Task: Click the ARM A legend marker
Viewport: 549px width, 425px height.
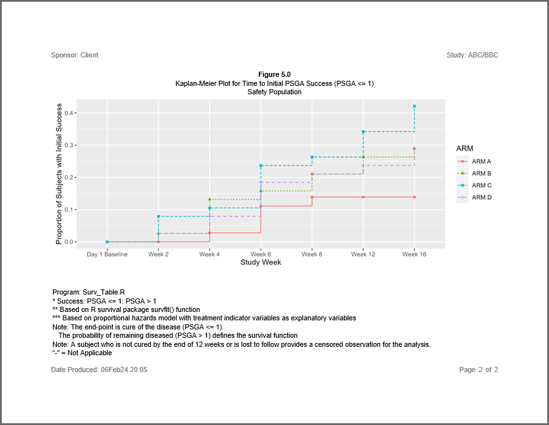Action: tap(462, 161)
